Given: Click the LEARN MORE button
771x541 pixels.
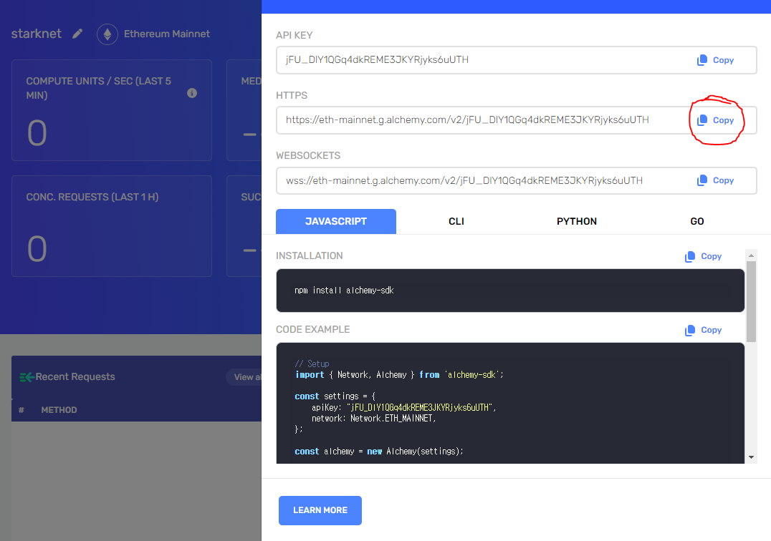Looking at the screenshot, I should point(320,510).
